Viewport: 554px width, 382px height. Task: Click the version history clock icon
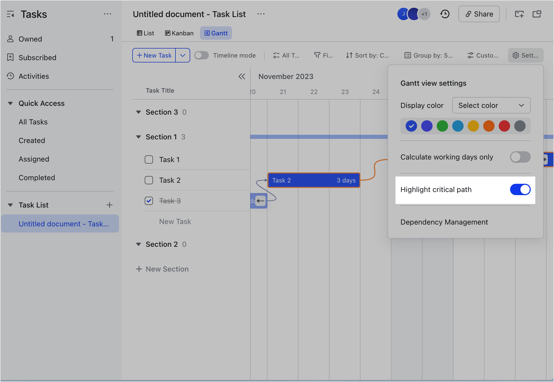pos(445,14)
